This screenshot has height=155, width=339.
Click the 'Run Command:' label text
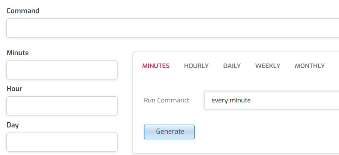point(166,100)
